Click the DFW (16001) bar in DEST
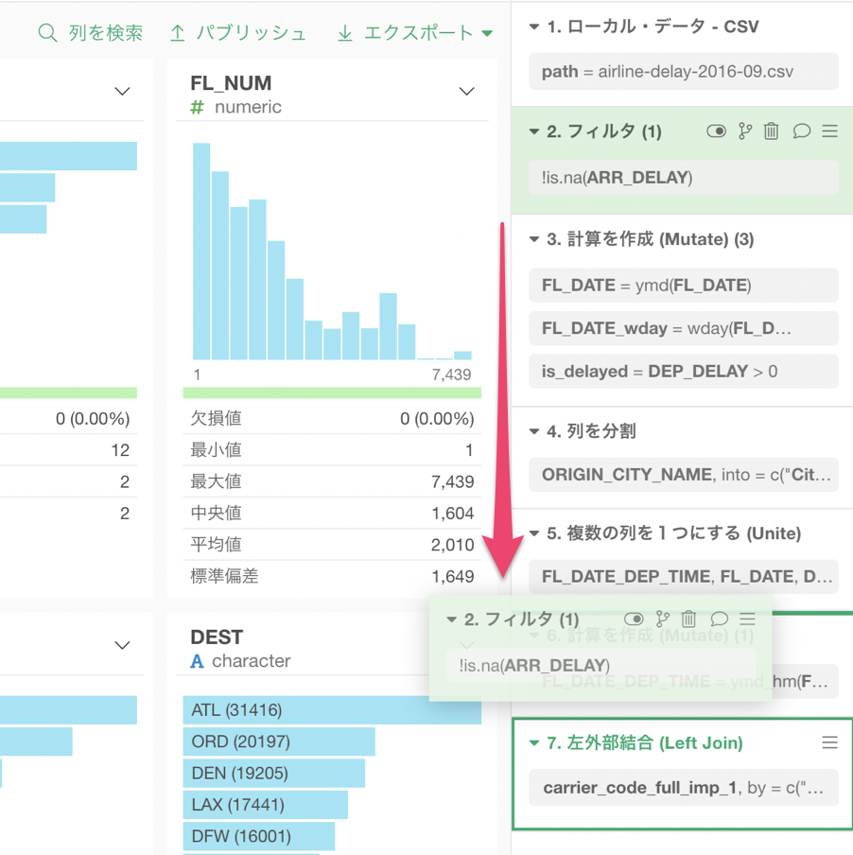The image size is (853, 855). (259, 836)
